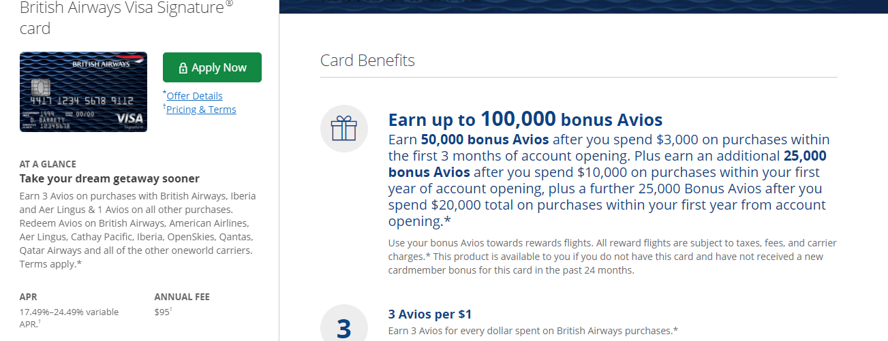Click the Take your dream getaway sooner heading

click(x=110, y=178)
